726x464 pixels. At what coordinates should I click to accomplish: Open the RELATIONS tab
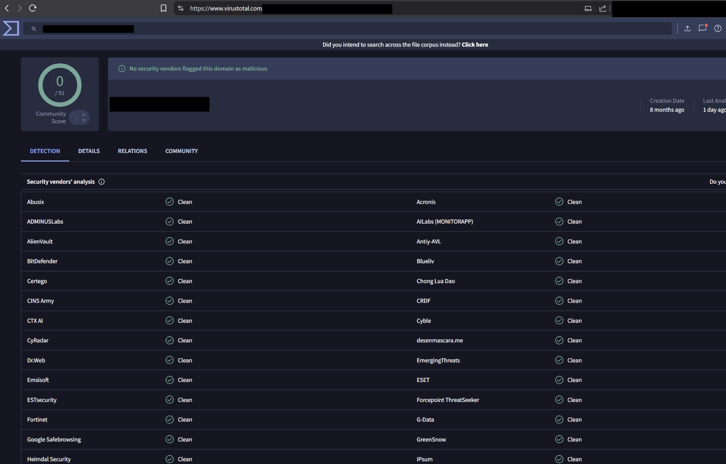pyautogui.click(x=132, y=151)
